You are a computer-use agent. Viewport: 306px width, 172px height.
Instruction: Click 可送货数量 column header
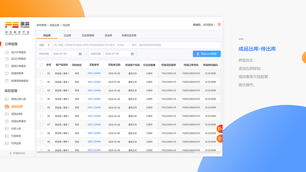point(149,65)
